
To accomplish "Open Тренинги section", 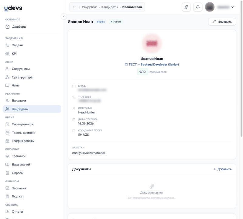I will coord(32,156).
